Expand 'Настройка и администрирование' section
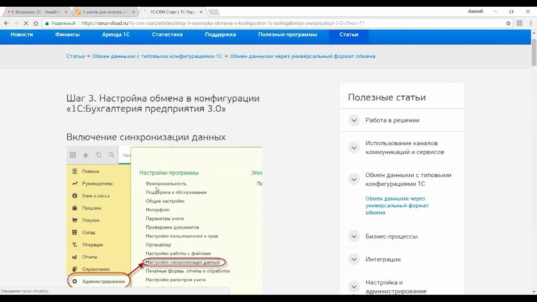This screenshot has height=302, width=537. pyautogui.click(x=354, y=287)
